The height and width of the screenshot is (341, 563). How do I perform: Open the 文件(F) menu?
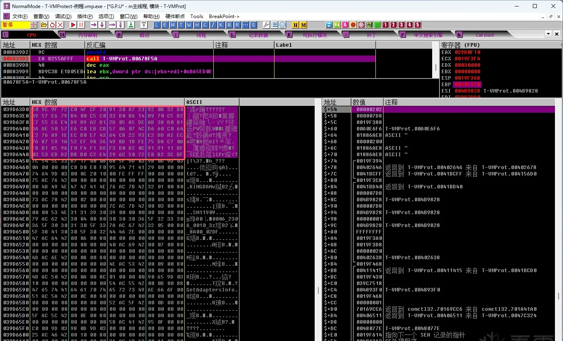click(x=20, y=16)
